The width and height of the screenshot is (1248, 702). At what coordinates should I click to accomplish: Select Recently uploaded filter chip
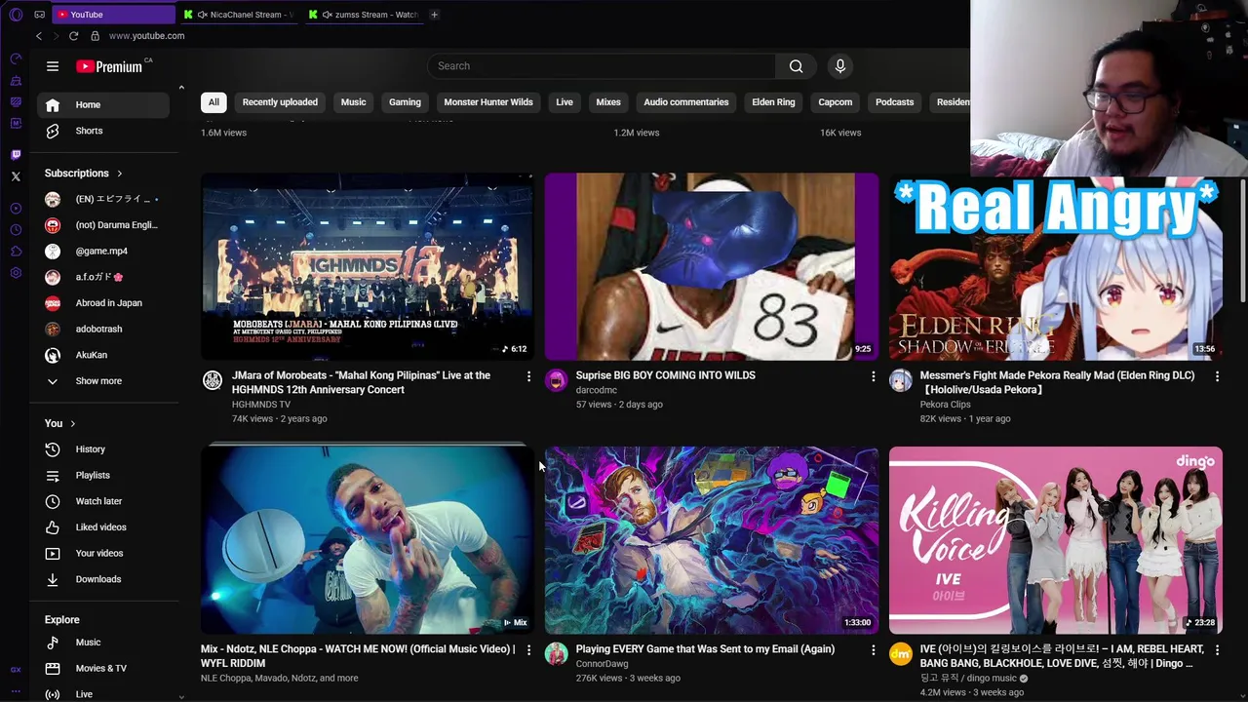[x=280, y=102]
